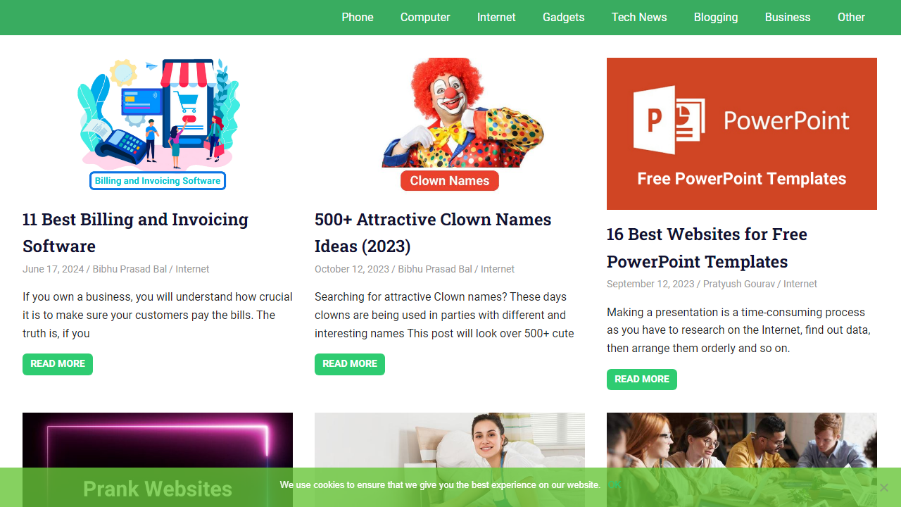The width and height of the screenshot is (901, 507).
Task: Open the Computer category in navigation
Action: point(425,17)
